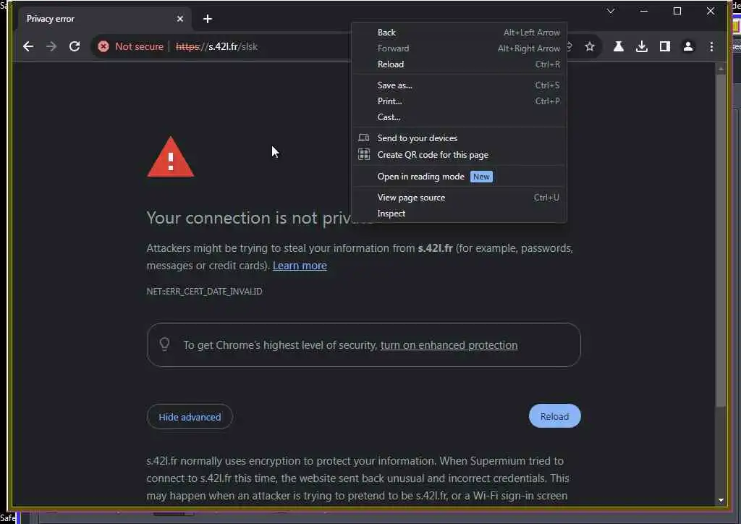The image size is (741, 524).
Task: Click the red warning triangle icon
Action: (x=171, y=157)
